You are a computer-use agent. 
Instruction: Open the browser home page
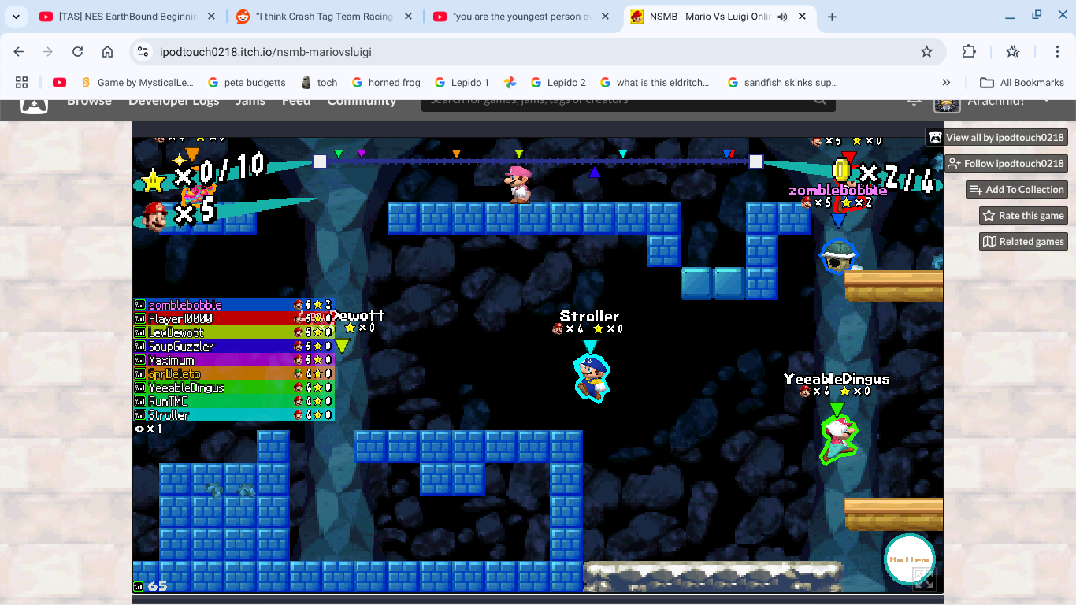(108, 52)
